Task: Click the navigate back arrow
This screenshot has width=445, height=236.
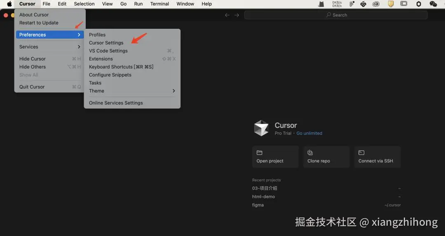Action: coord(227,15)
